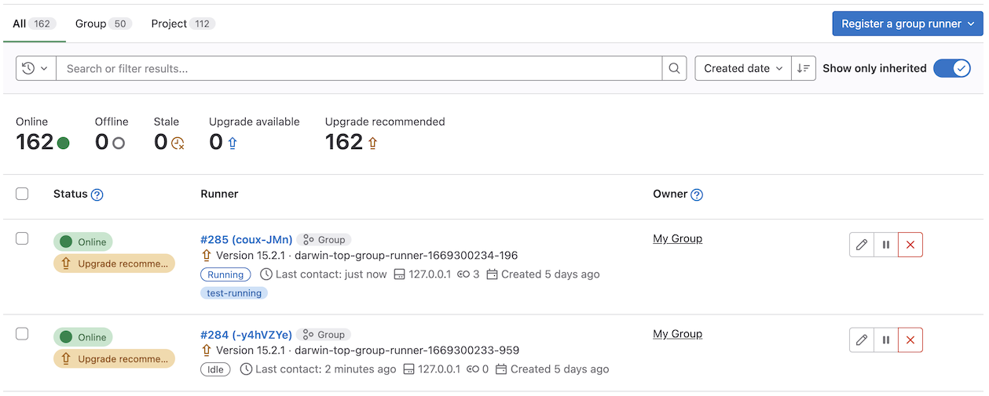Viewport: 989px width, 396px height.
Task: Open Register a group runner dropdown
Action: [x=907, y=24]
